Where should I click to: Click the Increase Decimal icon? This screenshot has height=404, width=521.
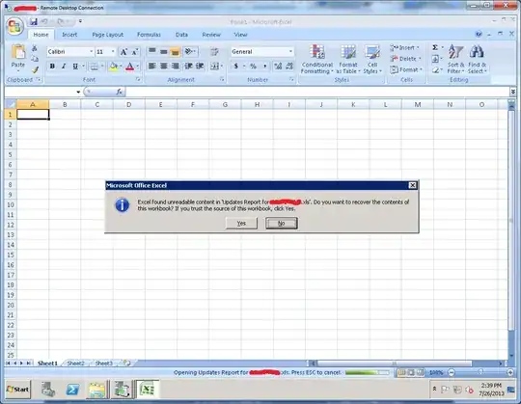coord(278,67)
